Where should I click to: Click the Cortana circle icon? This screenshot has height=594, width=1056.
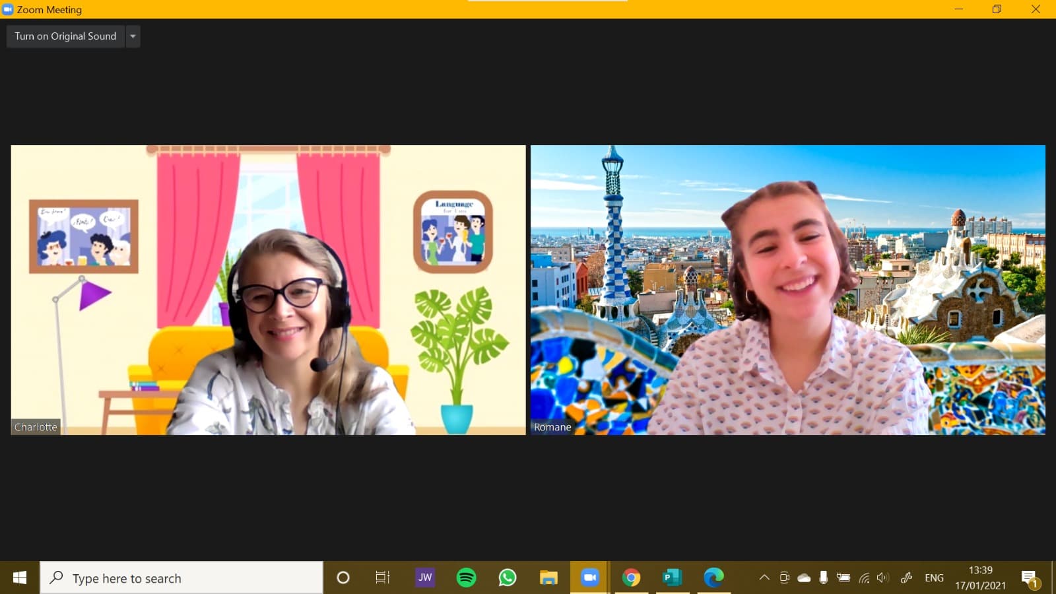[x=343, y=577]
